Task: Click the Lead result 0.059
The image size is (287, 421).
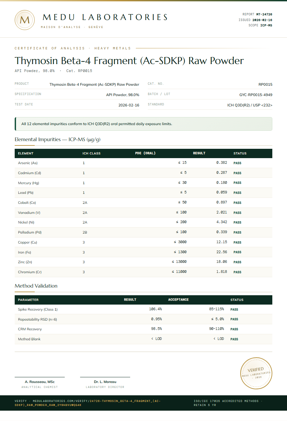Action: click(x=222, y=192)
